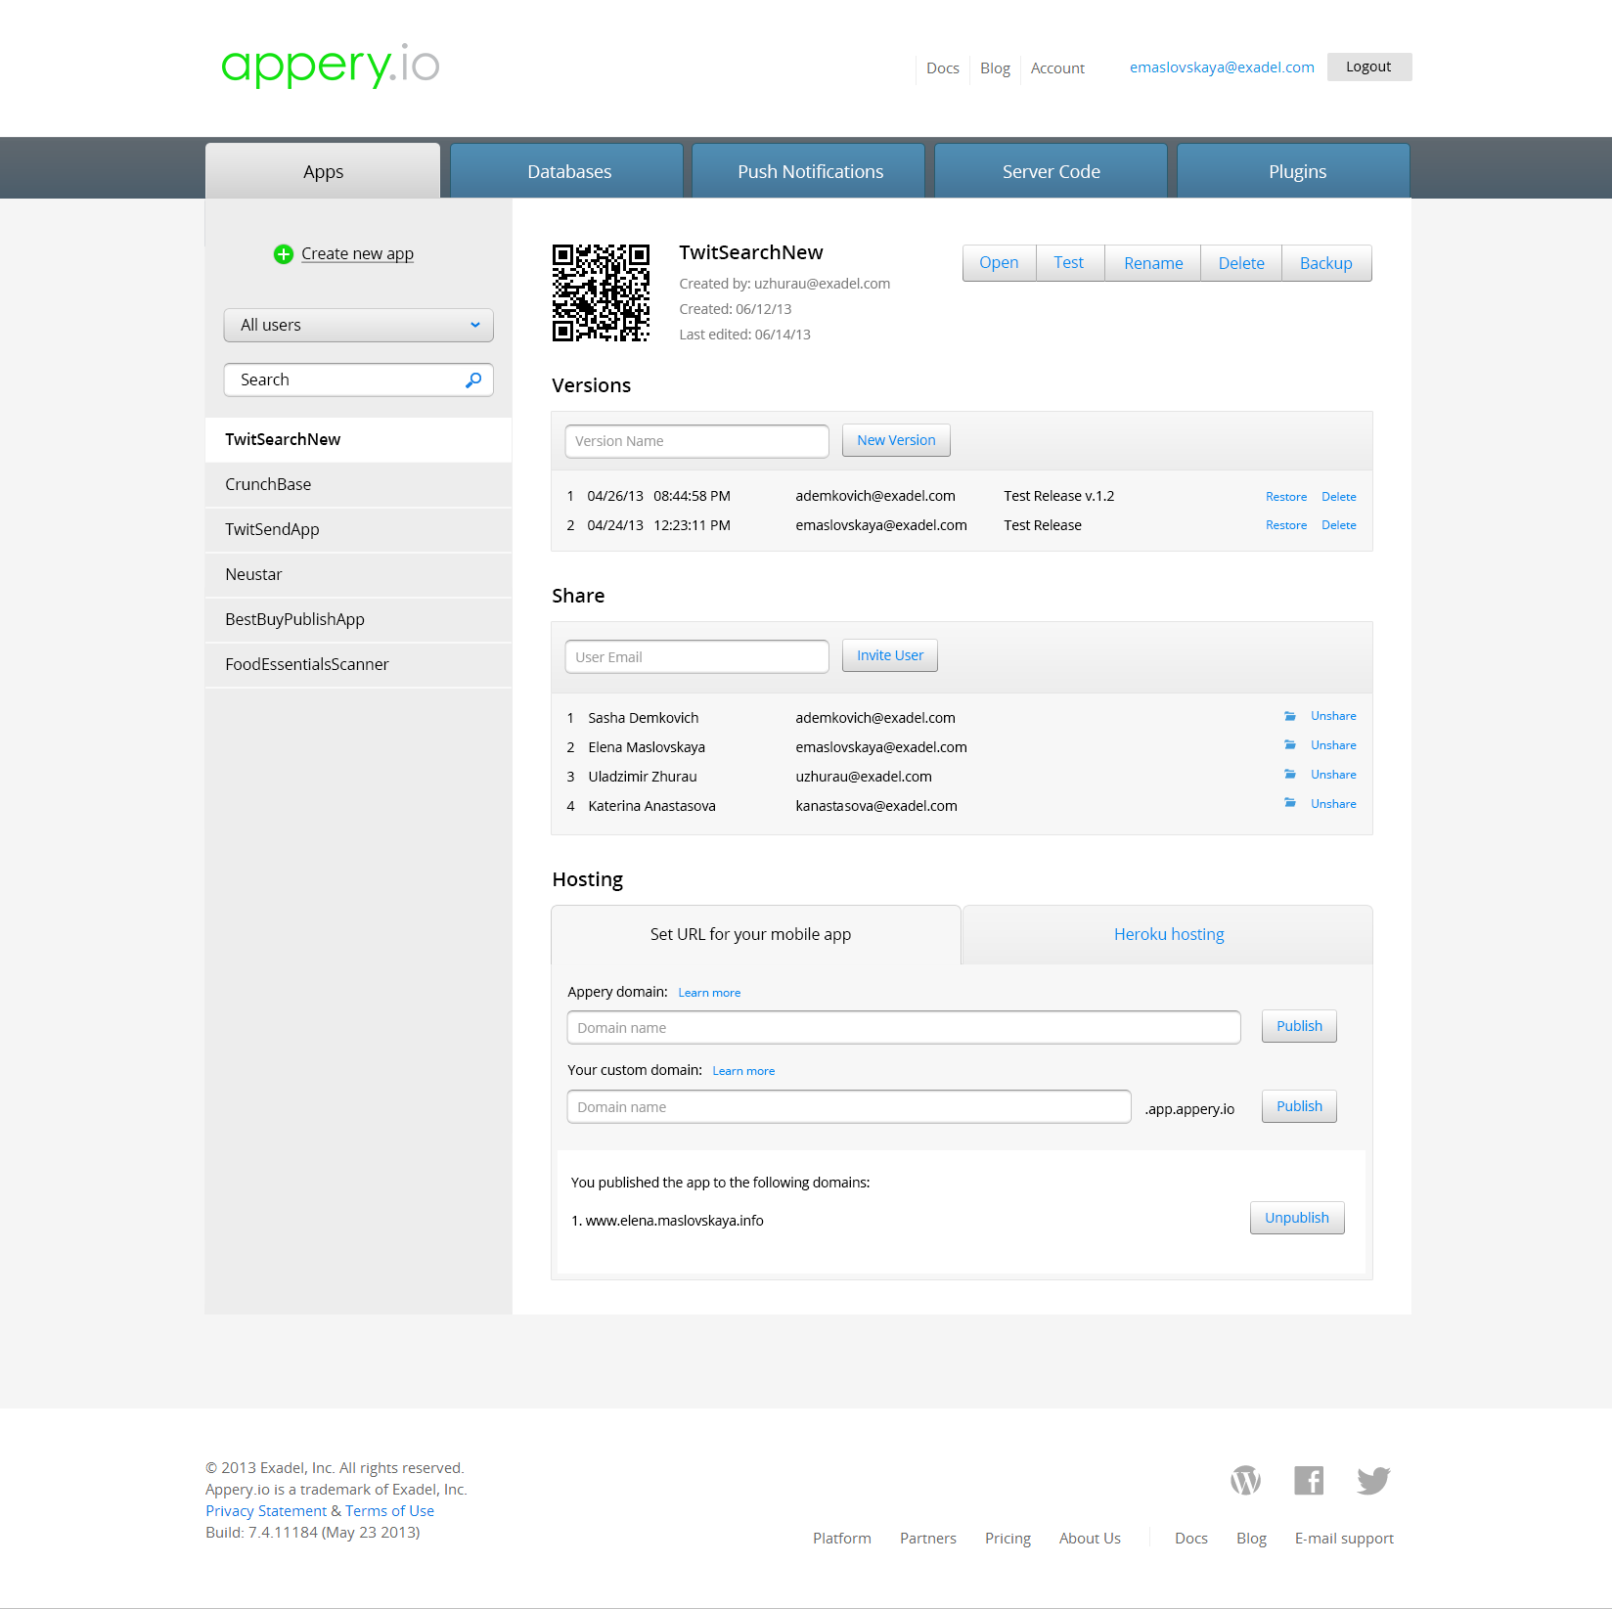Restore version 2 dated 04/24/13
1612x1609 pixels.
[1286, 525]
